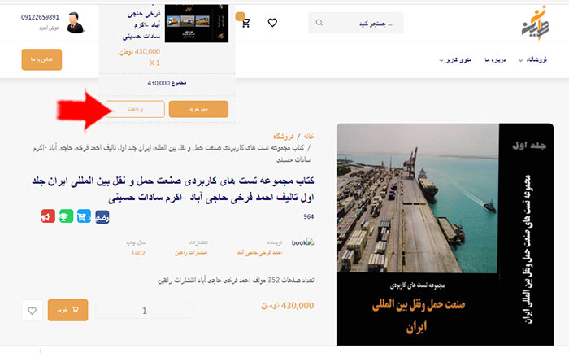Click the cart total مجموع 430,000

(x=167, y=83)
